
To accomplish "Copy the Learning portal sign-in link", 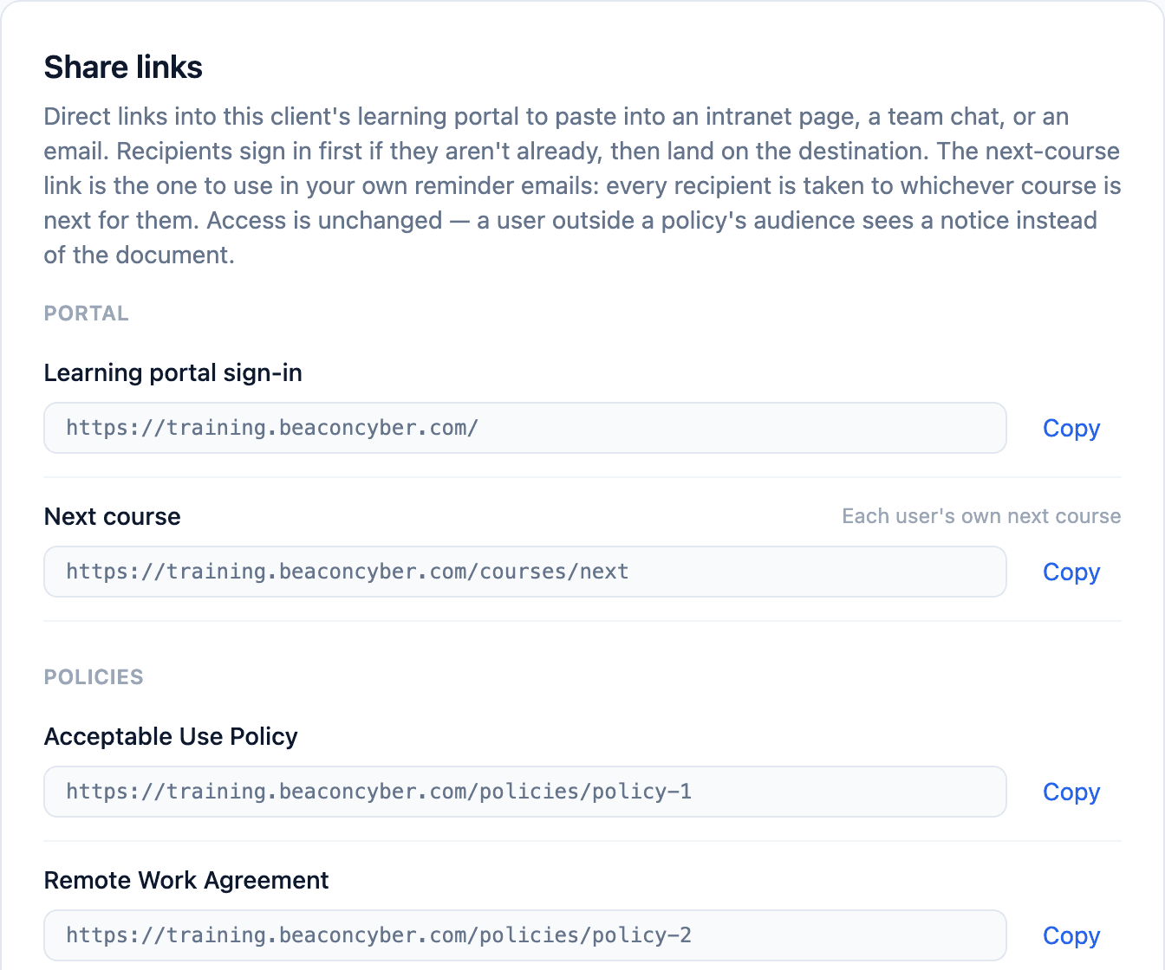I will [1071, 428].
